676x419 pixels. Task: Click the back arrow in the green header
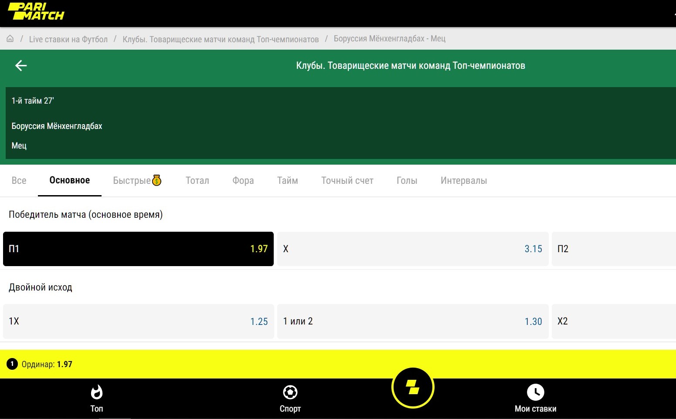[x=21, y=66]
